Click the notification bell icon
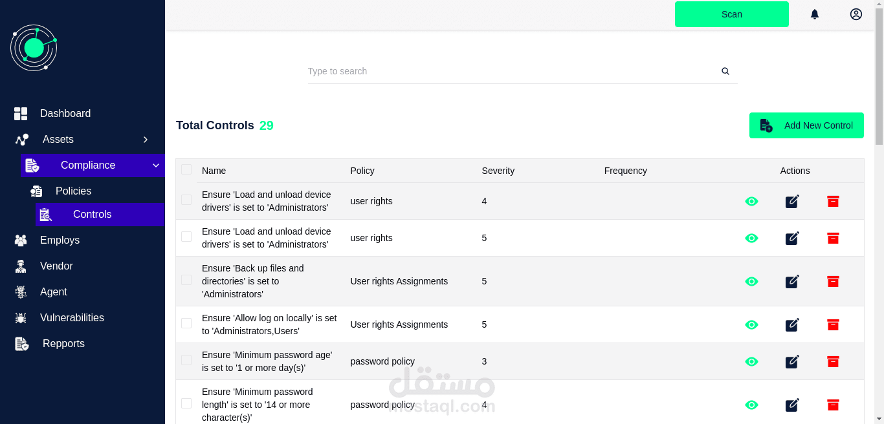The height and width of the screenshot is (424, 884). click(x=815, y=14)
